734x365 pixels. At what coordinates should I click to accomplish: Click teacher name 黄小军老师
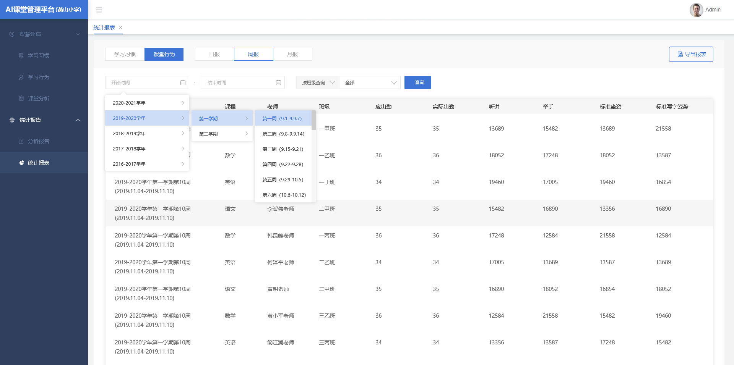click(281, 316)
